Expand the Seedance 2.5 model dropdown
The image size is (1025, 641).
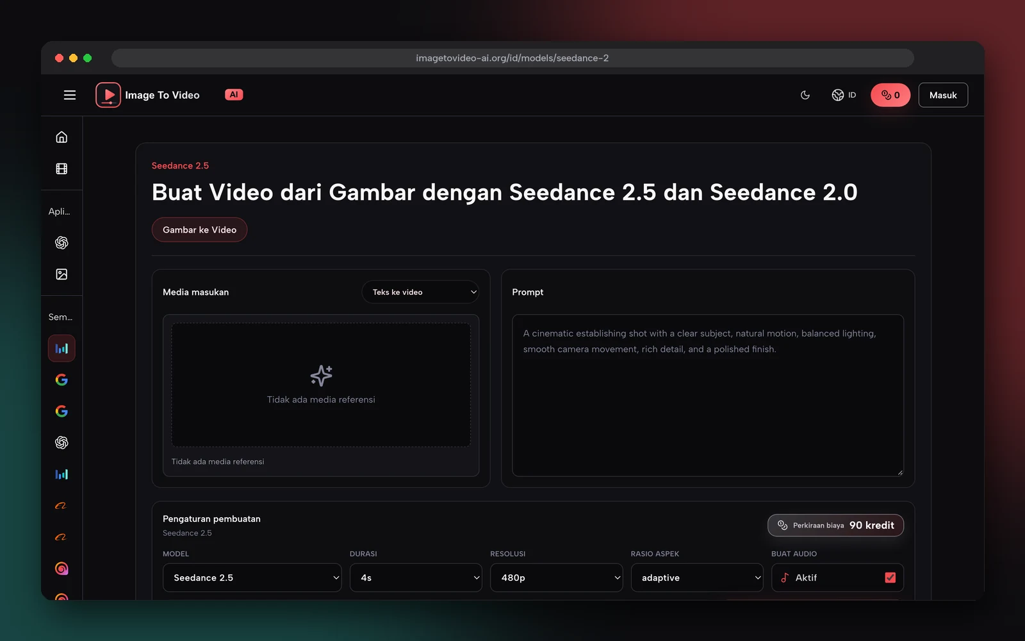pyautogui.click(x=252, y=578)
